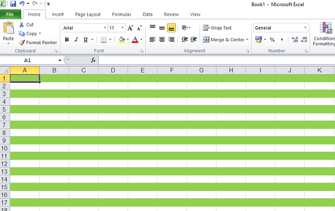Click the Select All corner button
Image resolution: width=335 pixels, height=211 pixels.
pyautogui.click(x=5, y=70)
